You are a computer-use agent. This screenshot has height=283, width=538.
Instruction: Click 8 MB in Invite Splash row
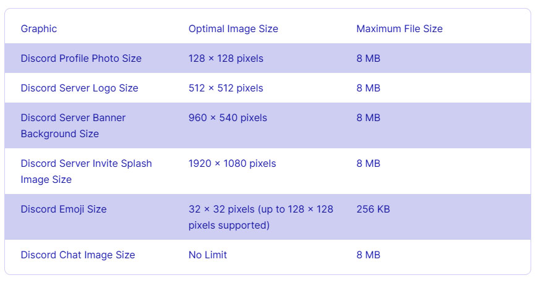(x=368, y=163)
